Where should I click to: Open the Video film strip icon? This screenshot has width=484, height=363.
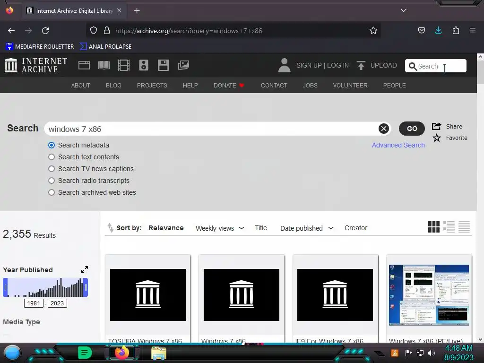pyautogui.click(x=124, y=65)
